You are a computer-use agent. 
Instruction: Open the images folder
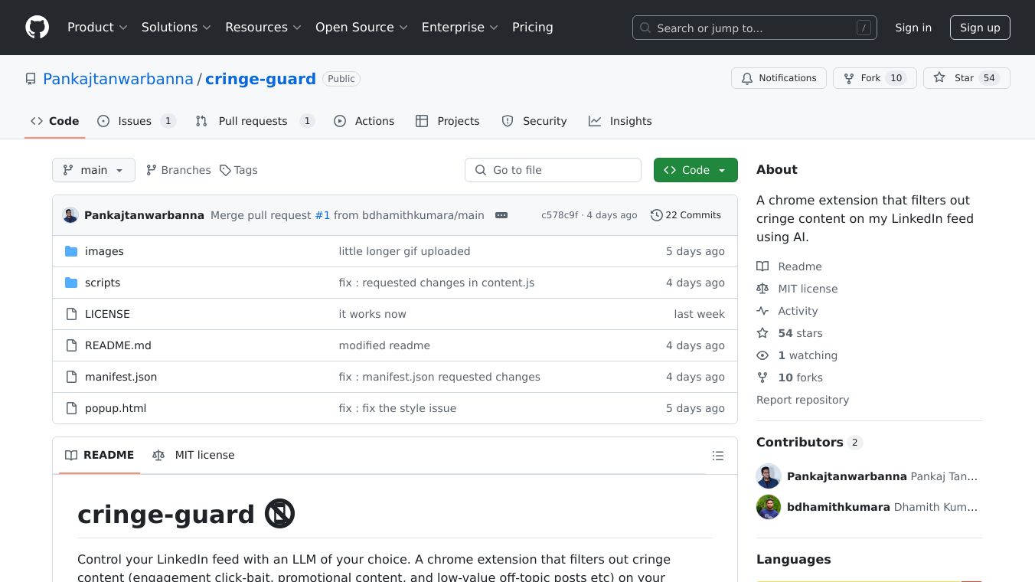click(x=104, y=251)
